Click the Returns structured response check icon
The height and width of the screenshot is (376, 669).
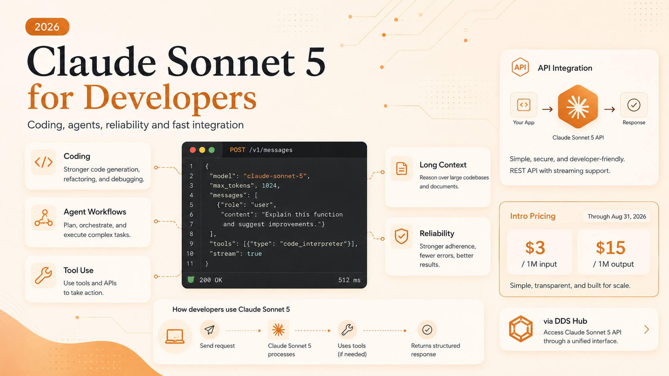click(427, 330)
